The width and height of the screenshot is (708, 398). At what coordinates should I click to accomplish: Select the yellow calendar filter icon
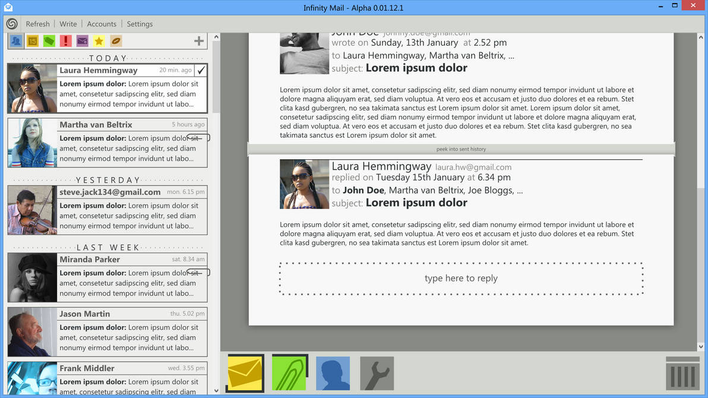[33, 41]
